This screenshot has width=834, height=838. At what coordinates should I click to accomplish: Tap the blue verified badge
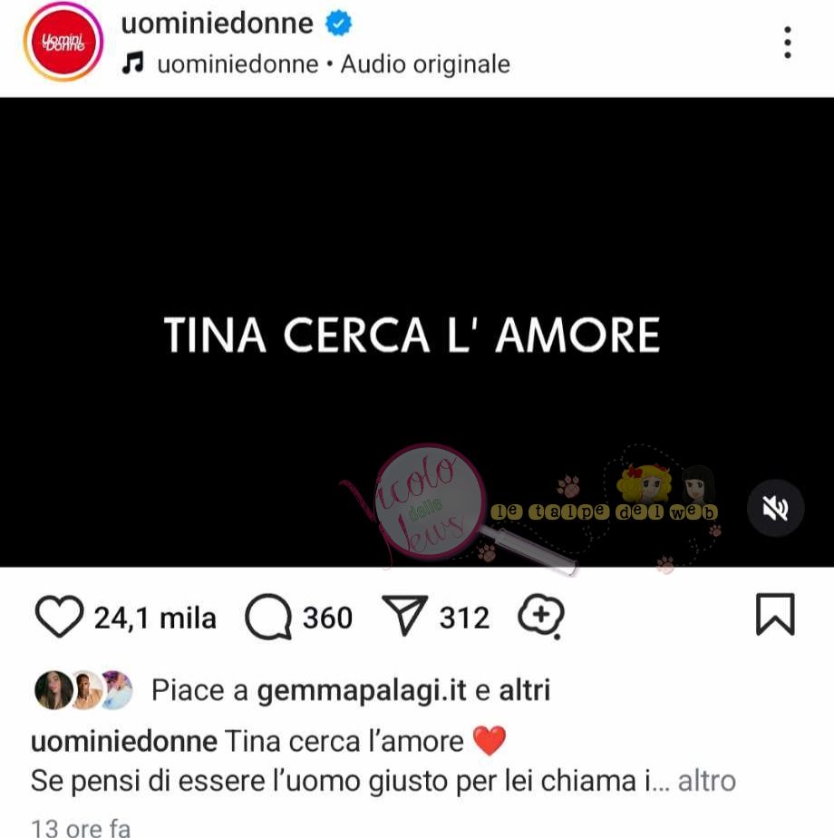pos(339,24)
